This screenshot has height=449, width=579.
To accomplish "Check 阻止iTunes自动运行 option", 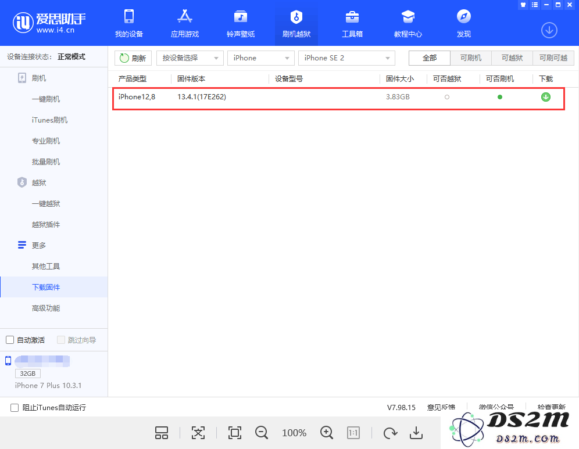I will [15, 407].
